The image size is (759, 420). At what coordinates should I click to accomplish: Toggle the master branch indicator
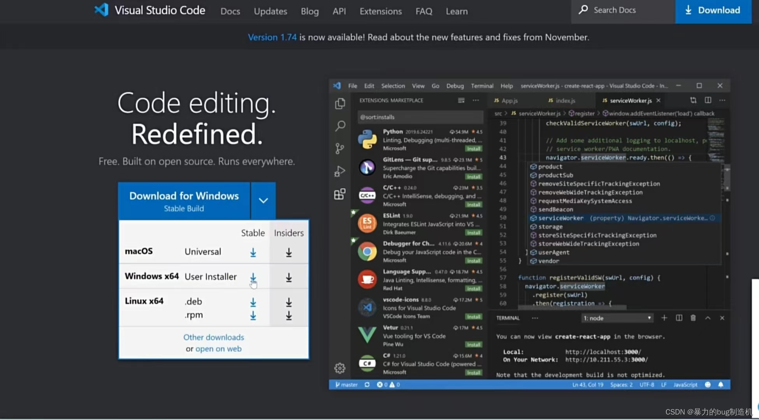point(346,384)
